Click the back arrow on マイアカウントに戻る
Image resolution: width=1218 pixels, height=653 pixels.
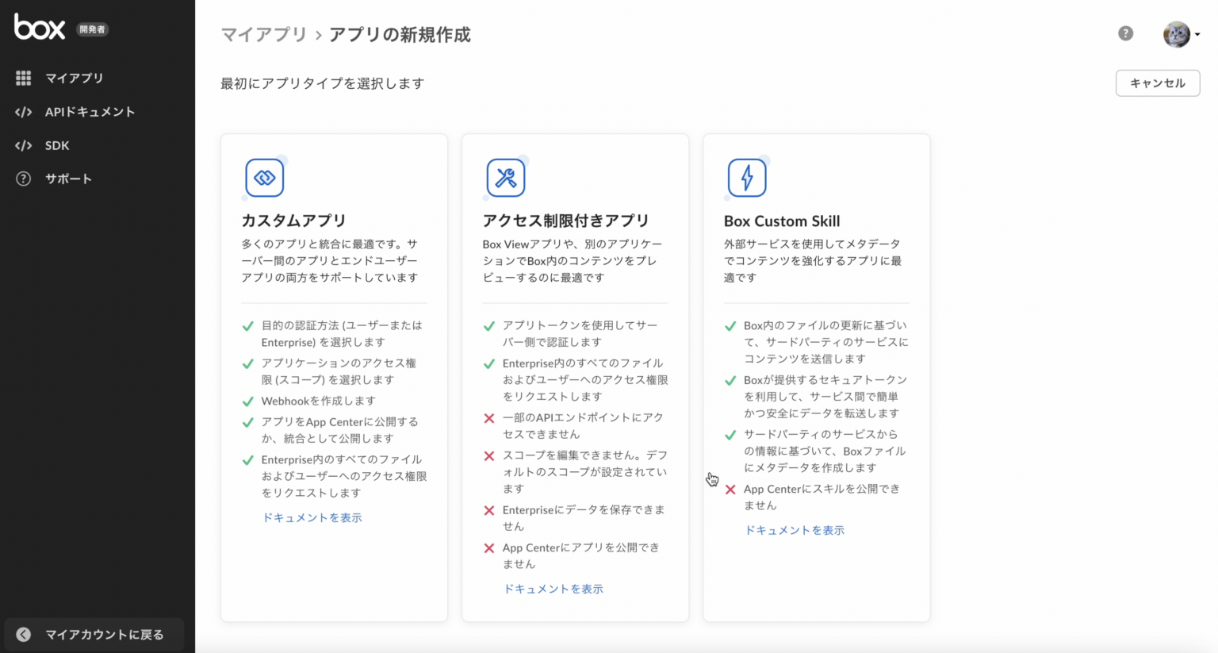(22, 634)
